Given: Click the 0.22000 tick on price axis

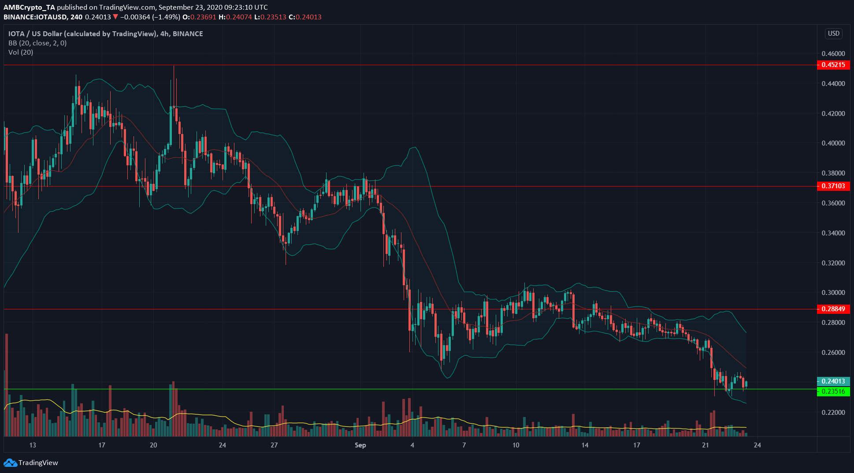Looking at the screenshot, I should pos(833,413).
